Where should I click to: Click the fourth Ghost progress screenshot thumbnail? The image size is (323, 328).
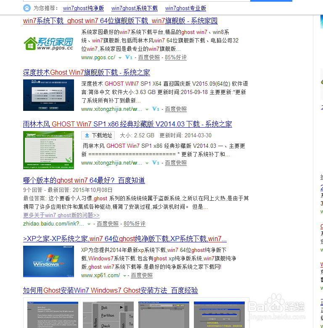pyautogui.click(x=219, y=315)
